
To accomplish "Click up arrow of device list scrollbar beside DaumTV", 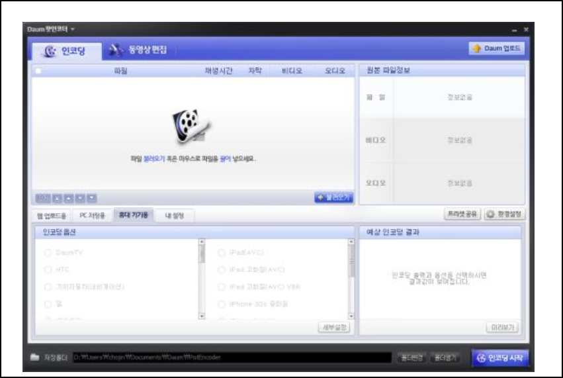I will tap(201, 242).
